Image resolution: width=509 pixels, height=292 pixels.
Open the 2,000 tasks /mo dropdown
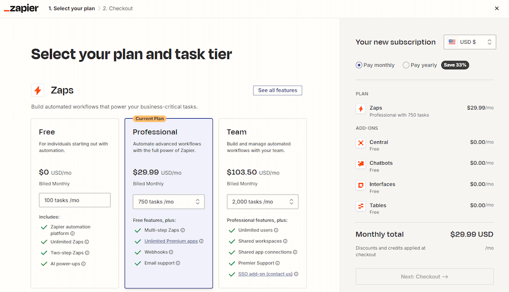(263, 202)
